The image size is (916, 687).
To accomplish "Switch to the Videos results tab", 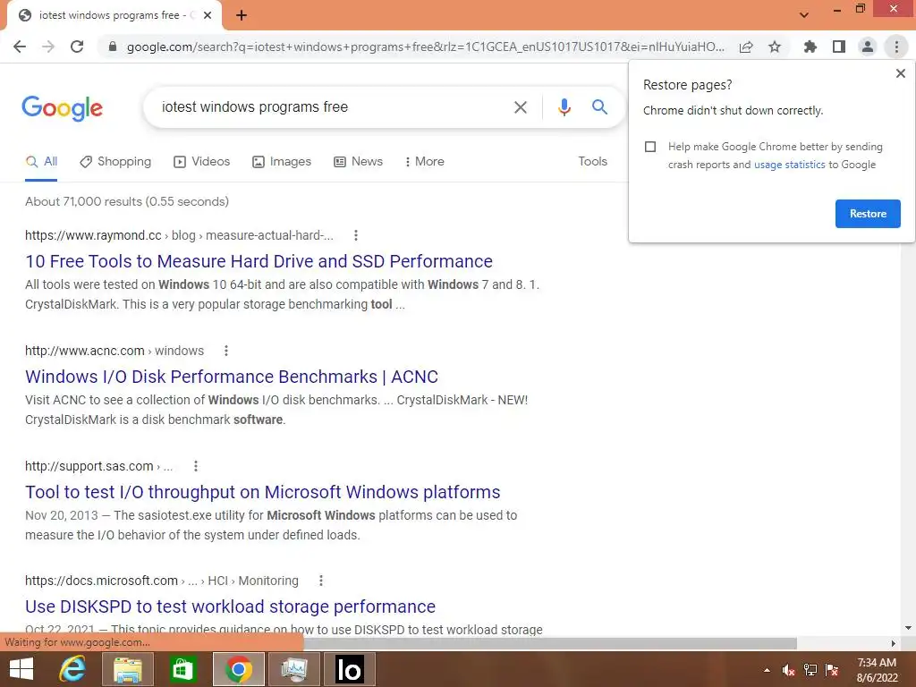I will click(201, 162).
